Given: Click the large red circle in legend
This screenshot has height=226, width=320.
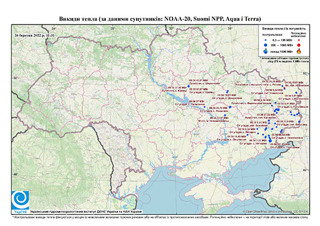Looking at the screenshot, I should coord(299,45).
